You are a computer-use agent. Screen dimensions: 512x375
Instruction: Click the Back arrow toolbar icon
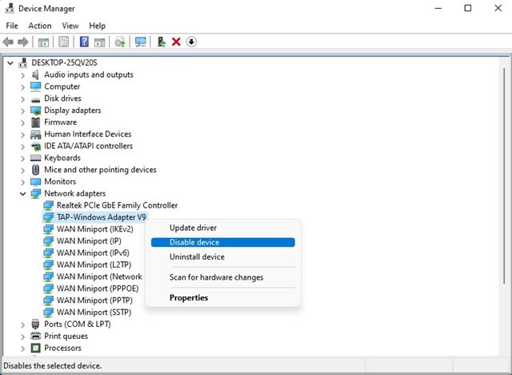(8, 42)
